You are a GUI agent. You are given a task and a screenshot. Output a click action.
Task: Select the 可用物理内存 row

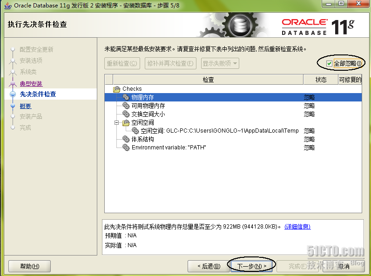point(233,106)
